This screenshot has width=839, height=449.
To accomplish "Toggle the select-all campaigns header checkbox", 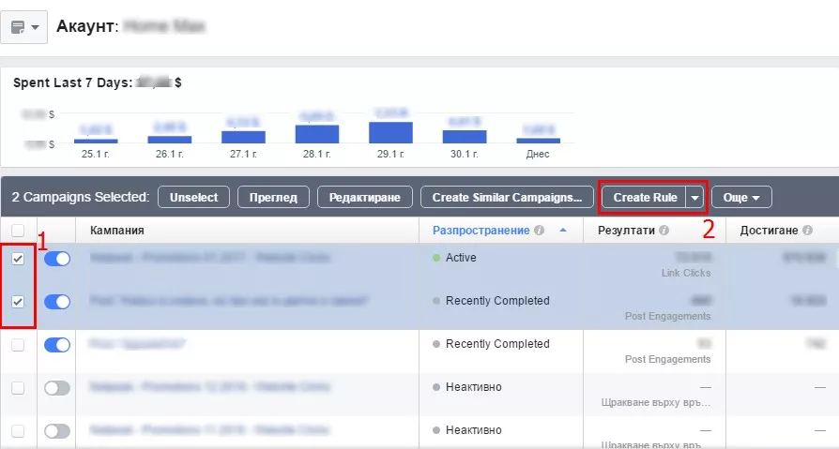I will click(x=18, y=231).
